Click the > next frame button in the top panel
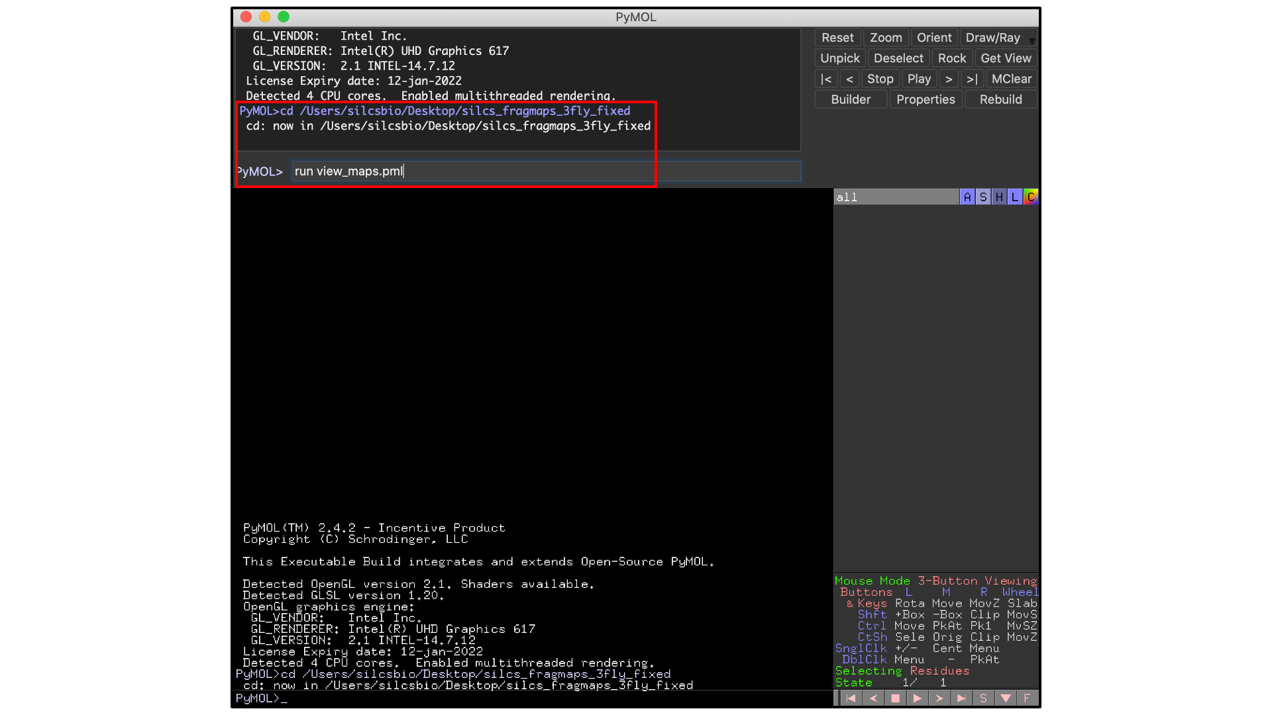The height and width of the screenshot is (715, 1272). coord(949,79)
